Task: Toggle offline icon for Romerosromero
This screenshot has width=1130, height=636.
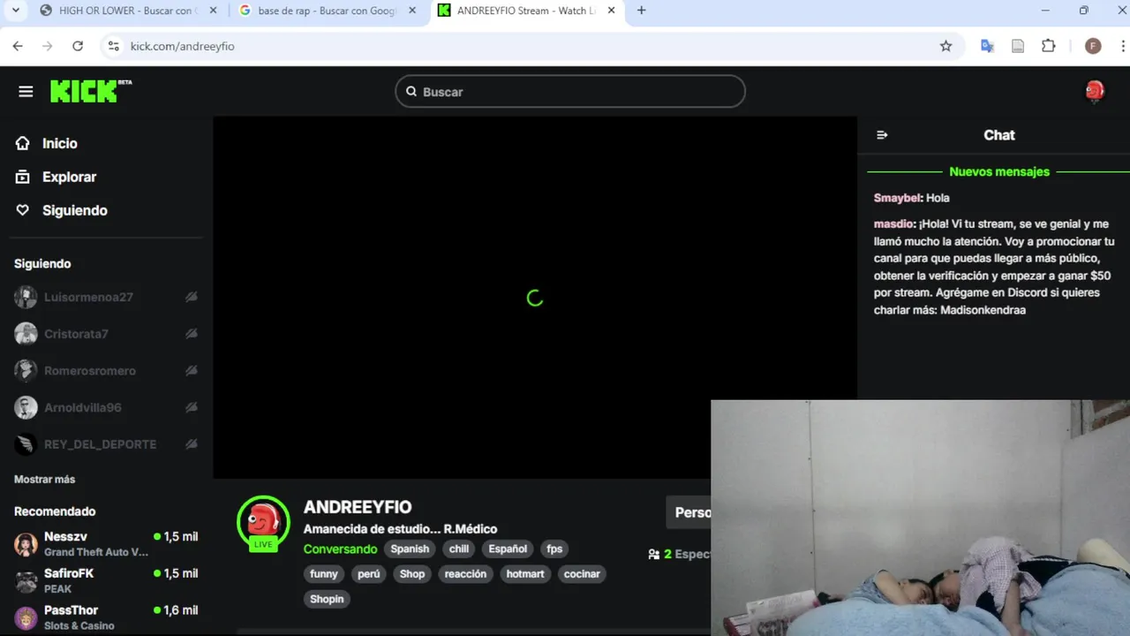Action: coord(191,371)
